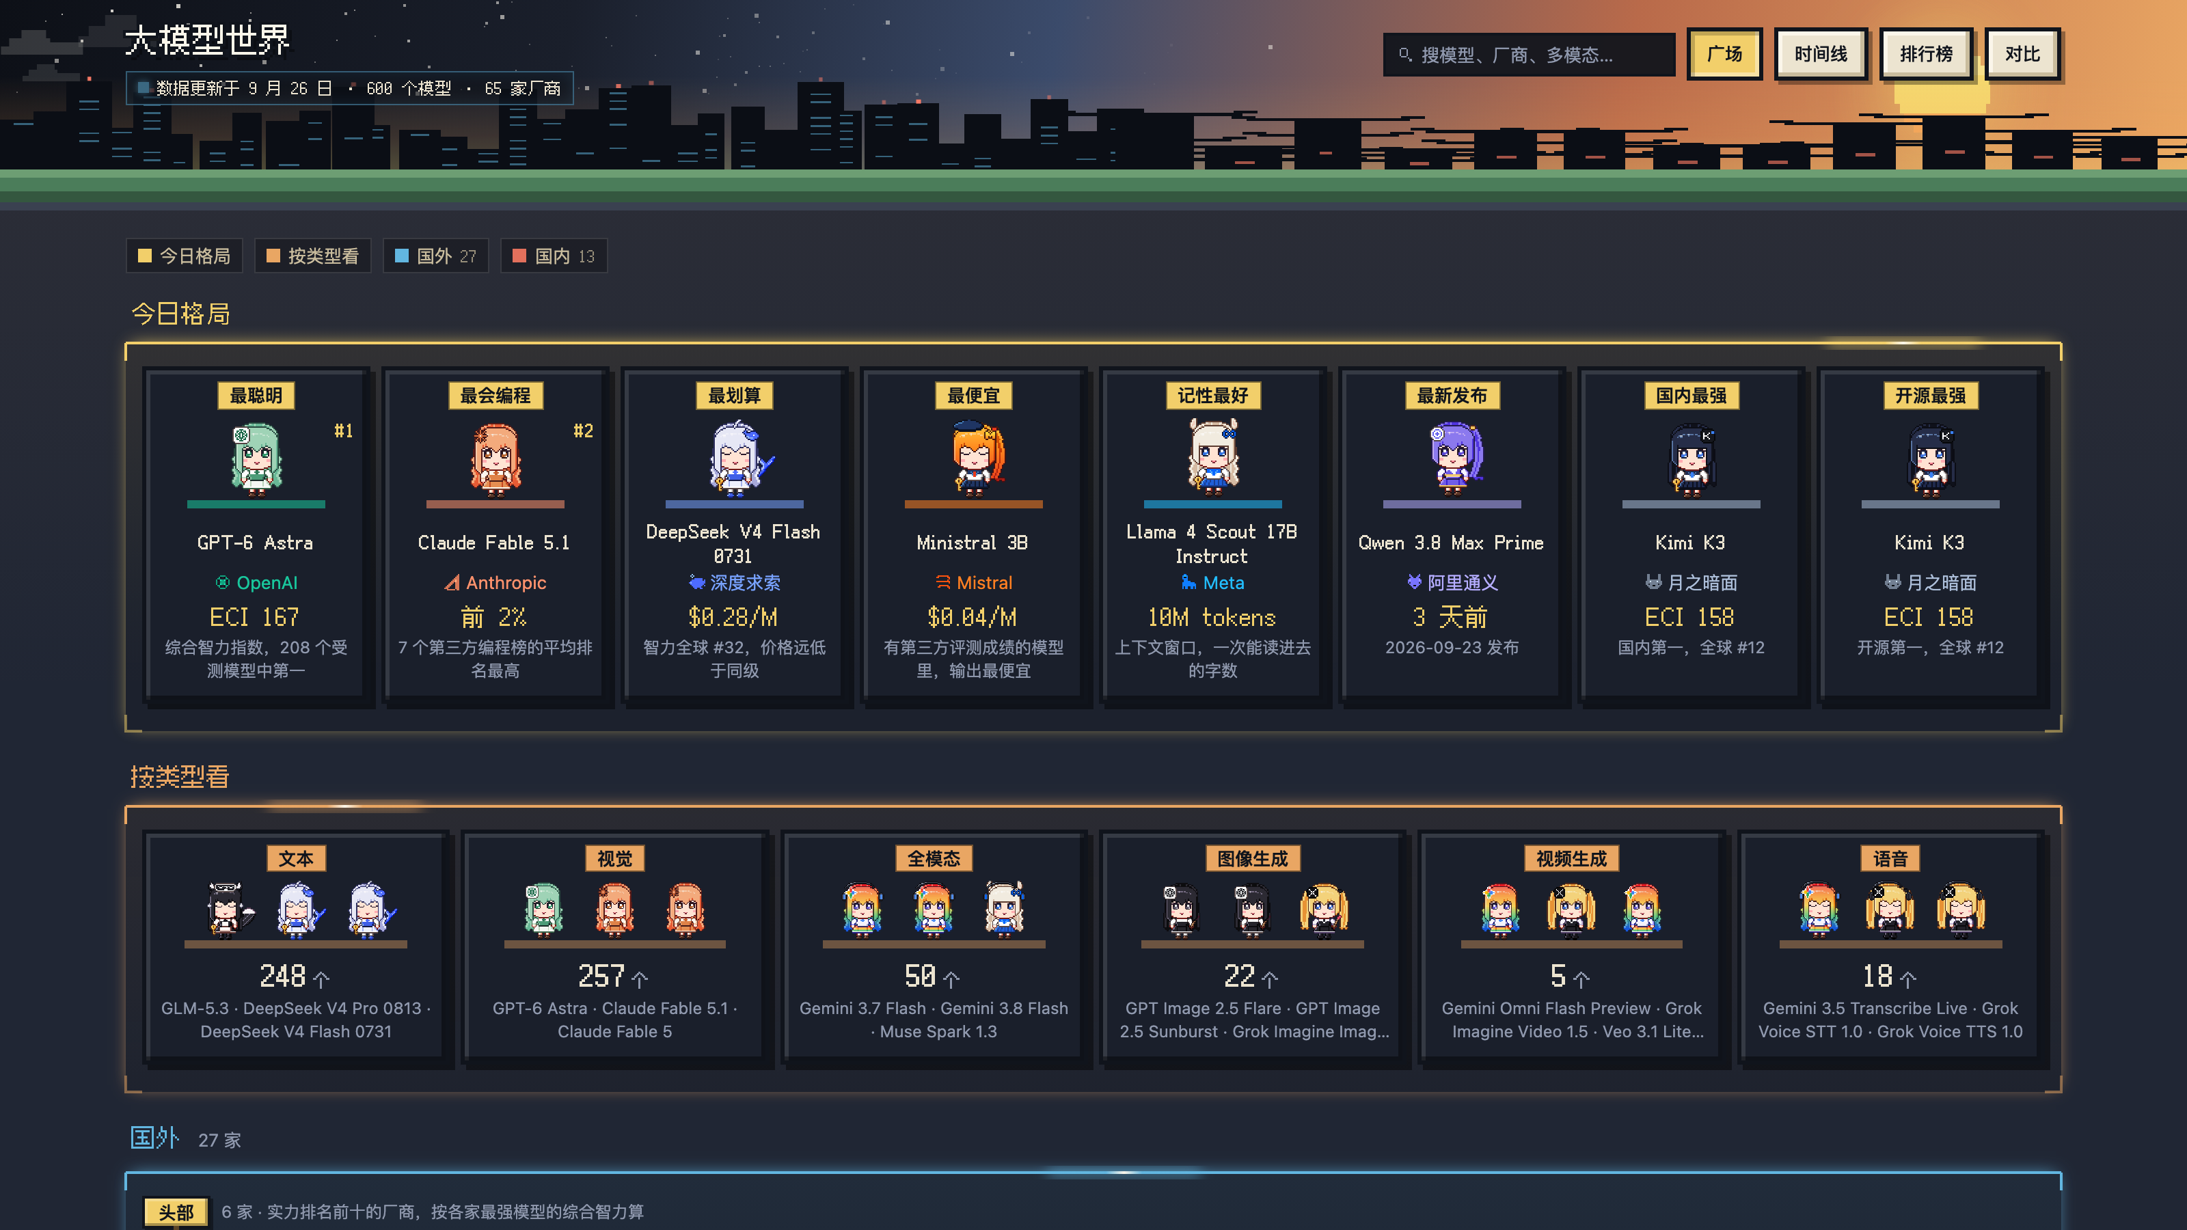Jump to 按类型看 section chip
Screen dimensions: 2187x1230
pos(312,256)
